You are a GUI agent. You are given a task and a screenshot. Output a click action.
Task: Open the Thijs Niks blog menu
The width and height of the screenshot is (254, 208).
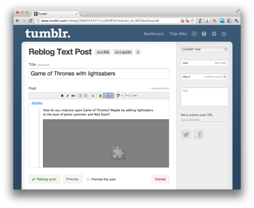tap(178, 34)
